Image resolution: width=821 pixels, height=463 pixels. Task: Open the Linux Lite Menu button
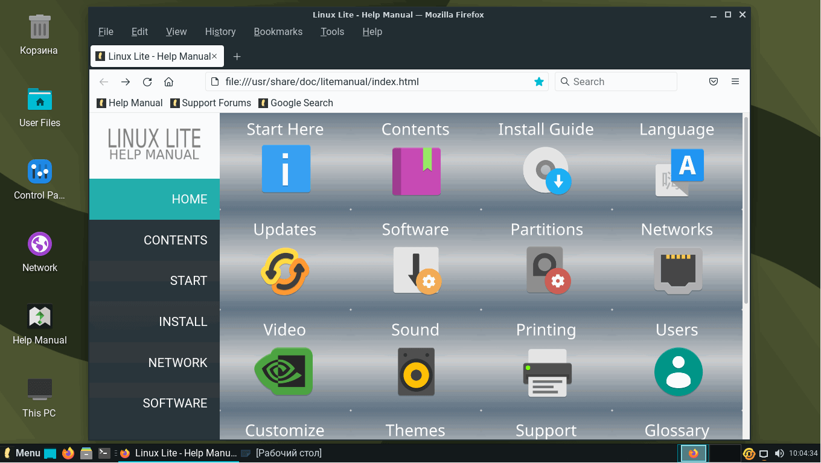(x=23, y=453)
